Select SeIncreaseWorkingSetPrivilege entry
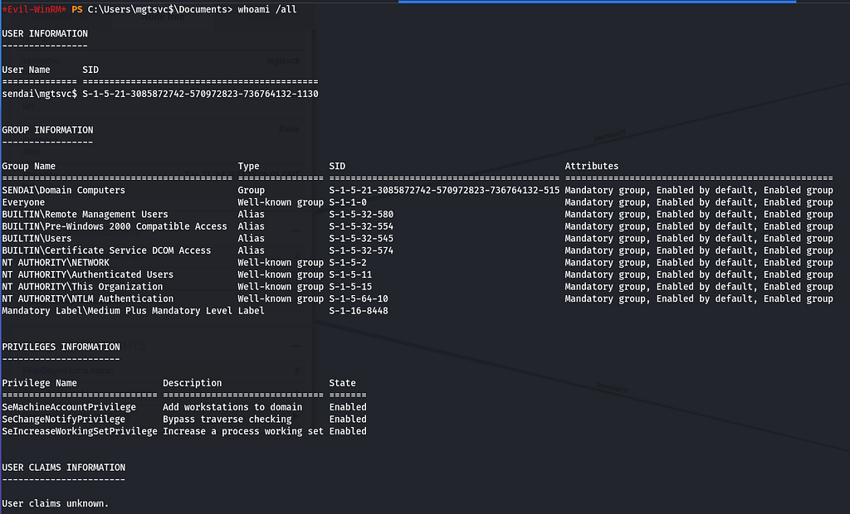This screenshot has width=850, height=514. coord(79,432)
